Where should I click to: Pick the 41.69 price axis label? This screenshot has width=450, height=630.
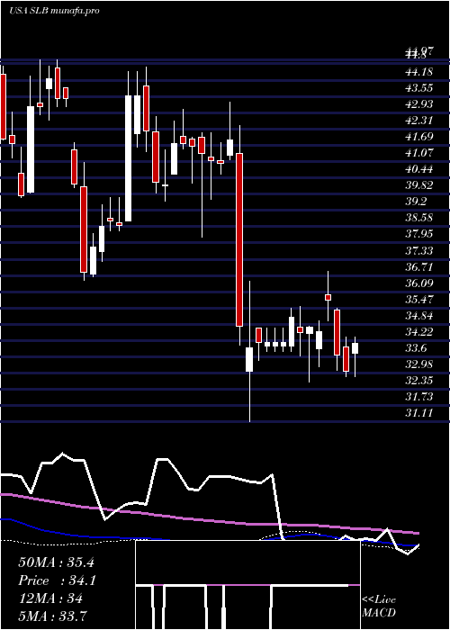(x=418, y=137)
